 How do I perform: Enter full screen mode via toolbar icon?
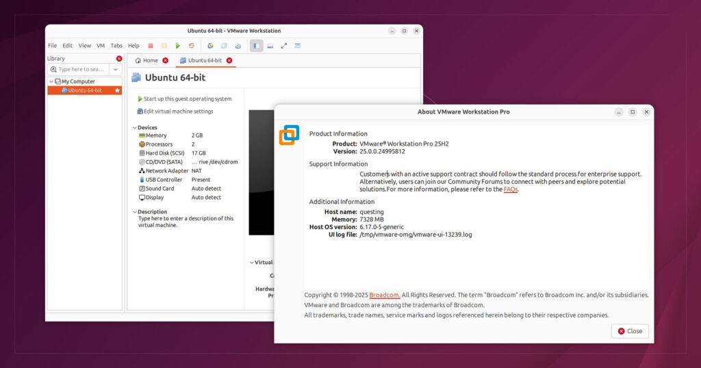click(x=284, y=46)
